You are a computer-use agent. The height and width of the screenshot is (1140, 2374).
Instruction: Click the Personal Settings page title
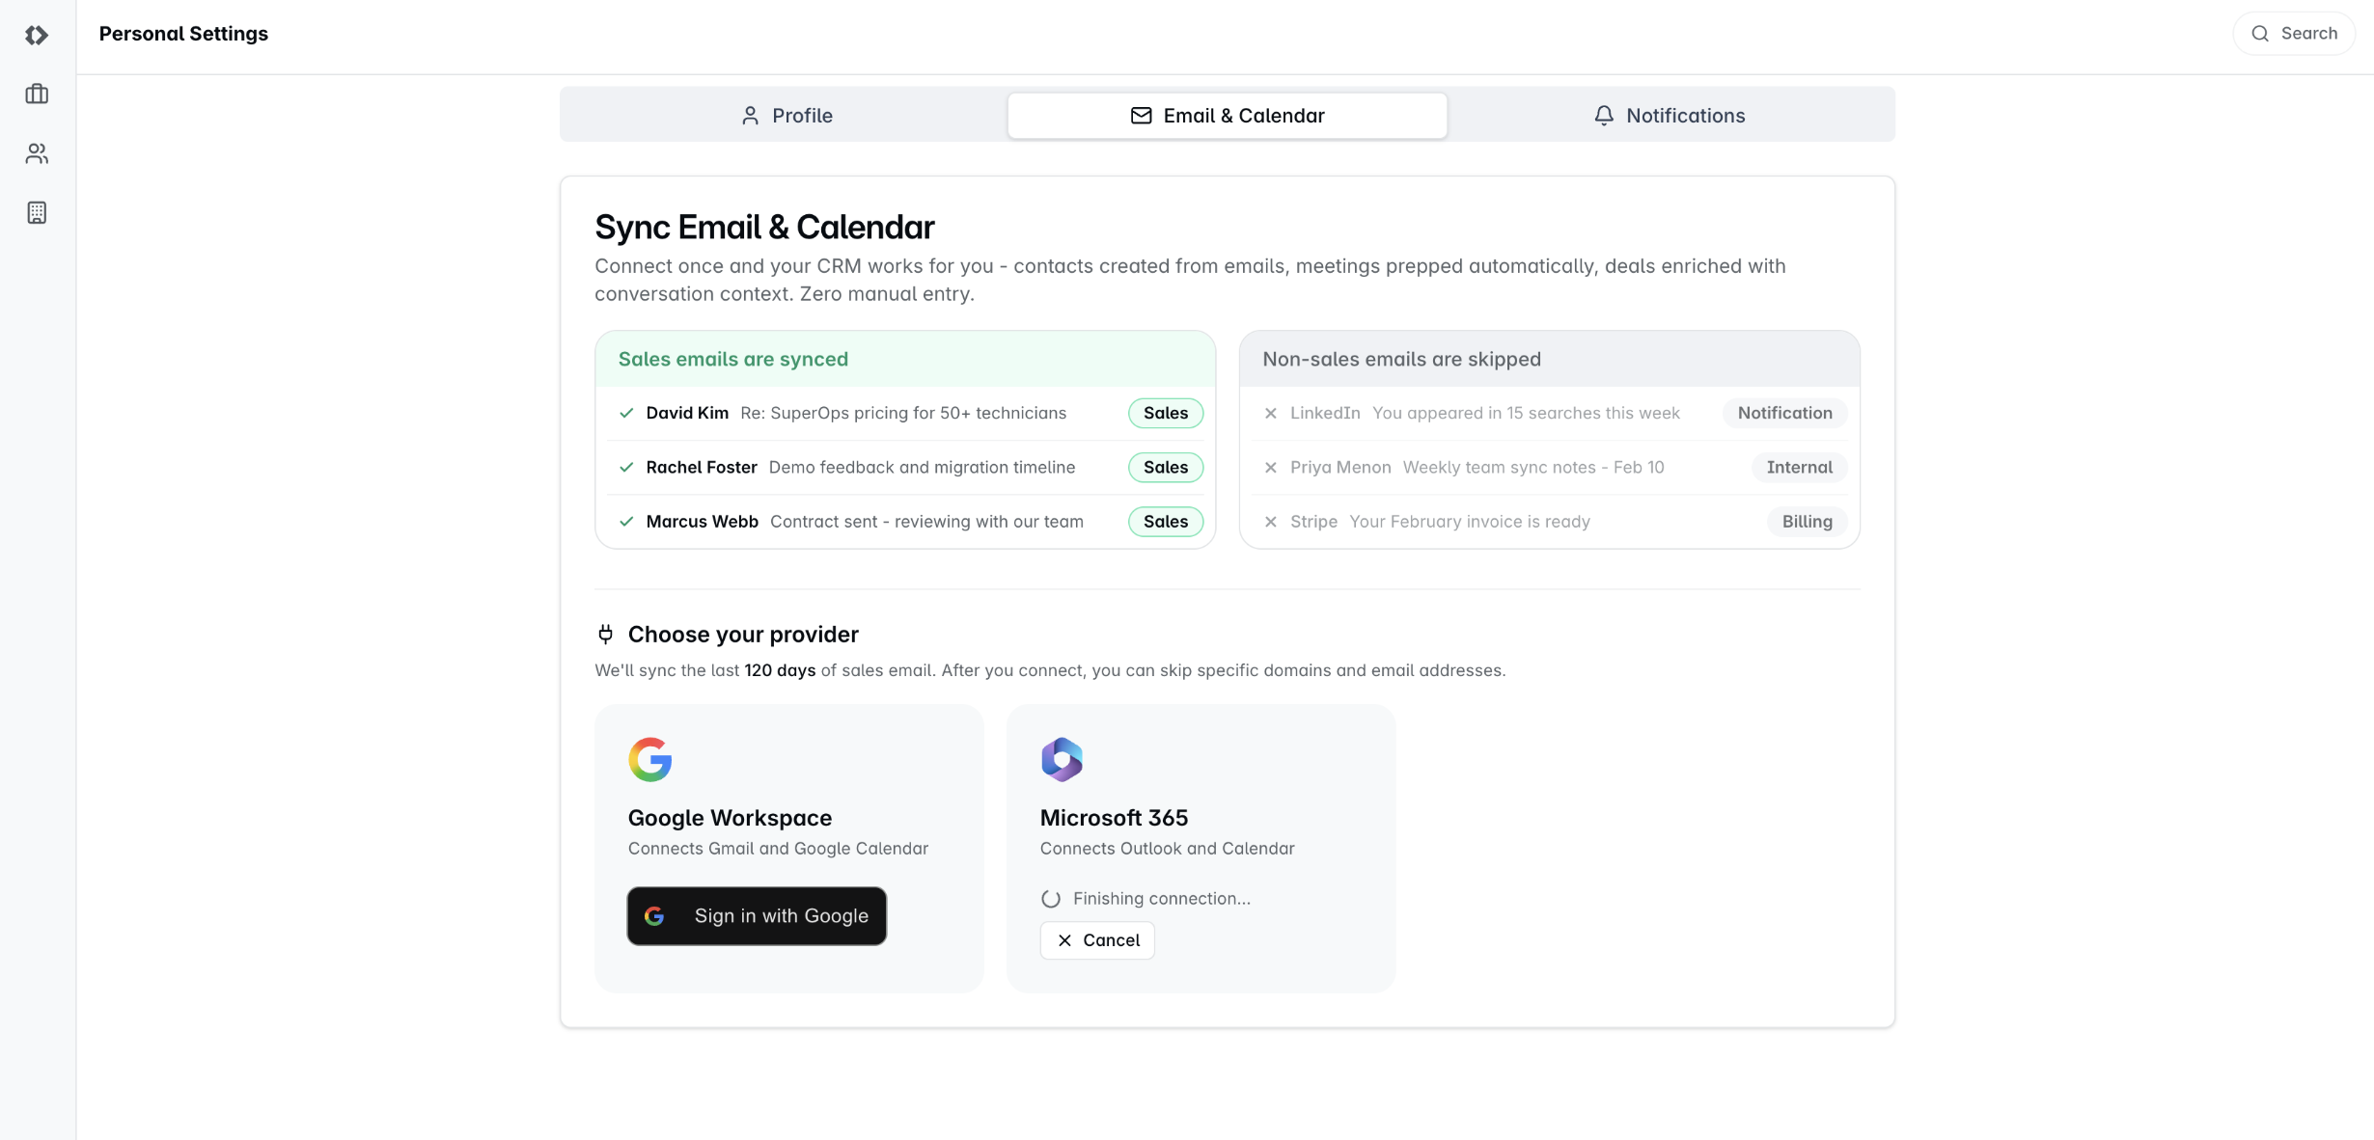pyautogui.click(x=183, y=34)
